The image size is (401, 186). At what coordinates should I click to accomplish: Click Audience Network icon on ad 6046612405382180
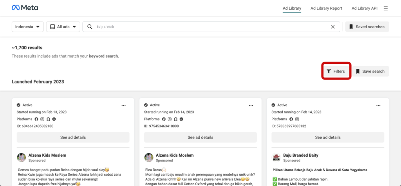pos(48,119)
